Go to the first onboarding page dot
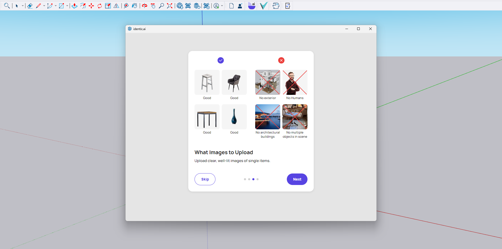 click(x=245, y=179)
